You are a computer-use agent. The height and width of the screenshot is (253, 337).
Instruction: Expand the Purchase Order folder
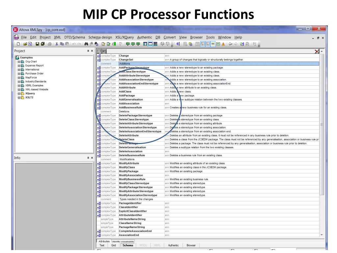click(19, 73)
